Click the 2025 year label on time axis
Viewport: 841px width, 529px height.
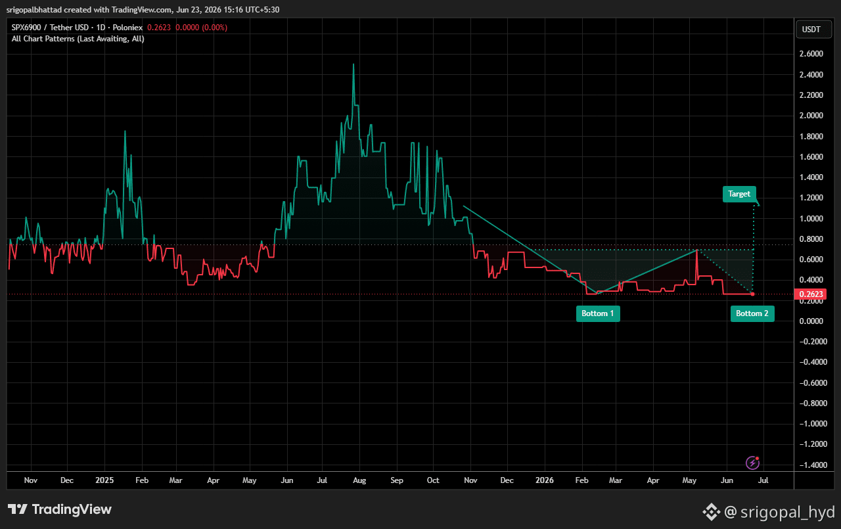(104, 480)
